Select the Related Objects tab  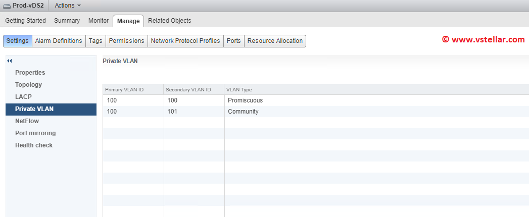click(x=169, y=21)
